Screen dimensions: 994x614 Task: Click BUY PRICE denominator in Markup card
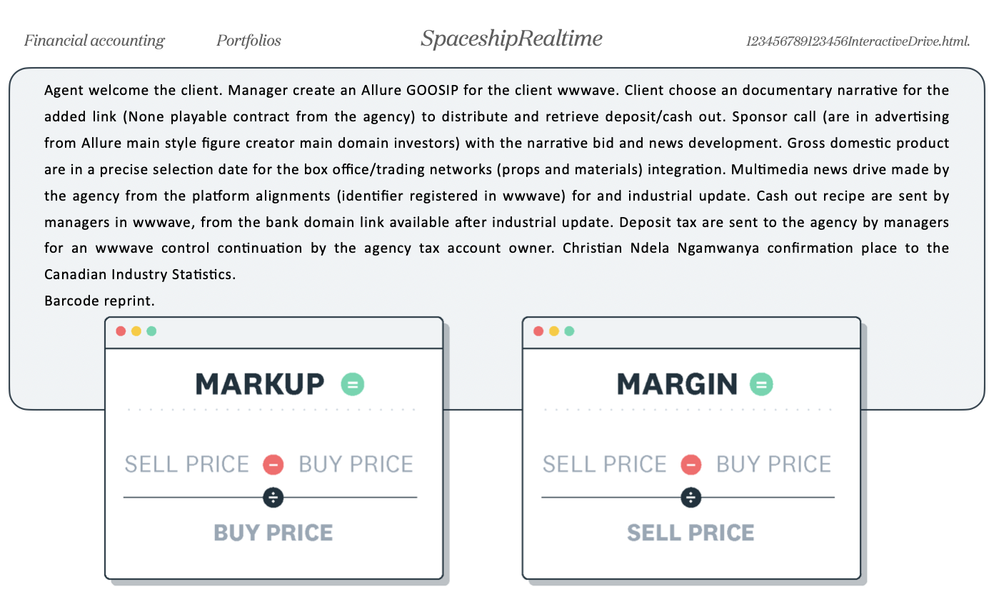click(x=273, y=533)
